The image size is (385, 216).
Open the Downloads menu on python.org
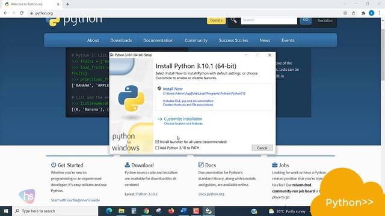(121, 40)
